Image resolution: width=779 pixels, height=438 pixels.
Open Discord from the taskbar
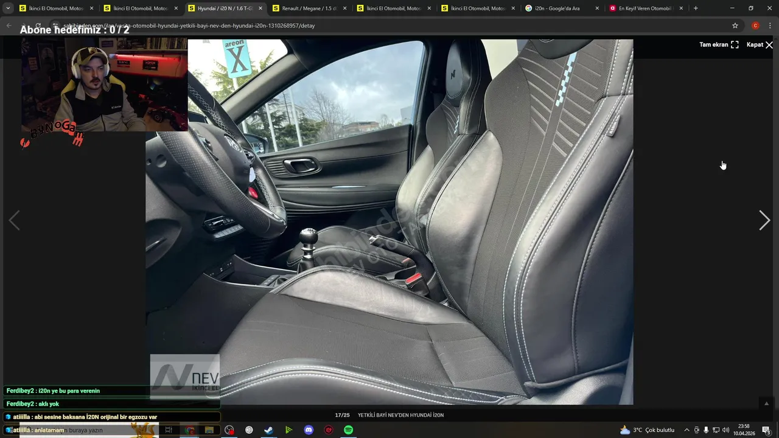(309, 430)
